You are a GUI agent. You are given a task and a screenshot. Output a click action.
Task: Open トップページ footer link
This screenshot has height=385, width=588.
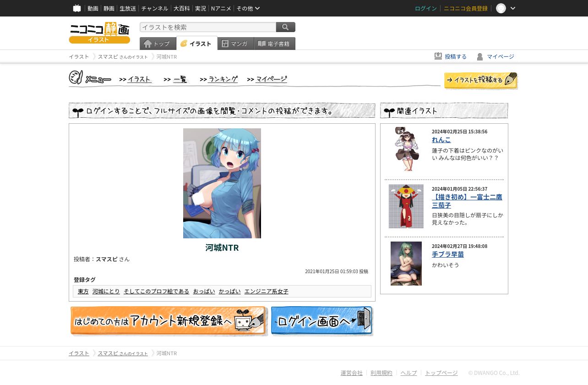click(x=441, y=373)
